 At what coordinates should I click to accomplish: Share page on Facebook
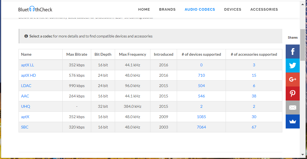tap(292, 52)
